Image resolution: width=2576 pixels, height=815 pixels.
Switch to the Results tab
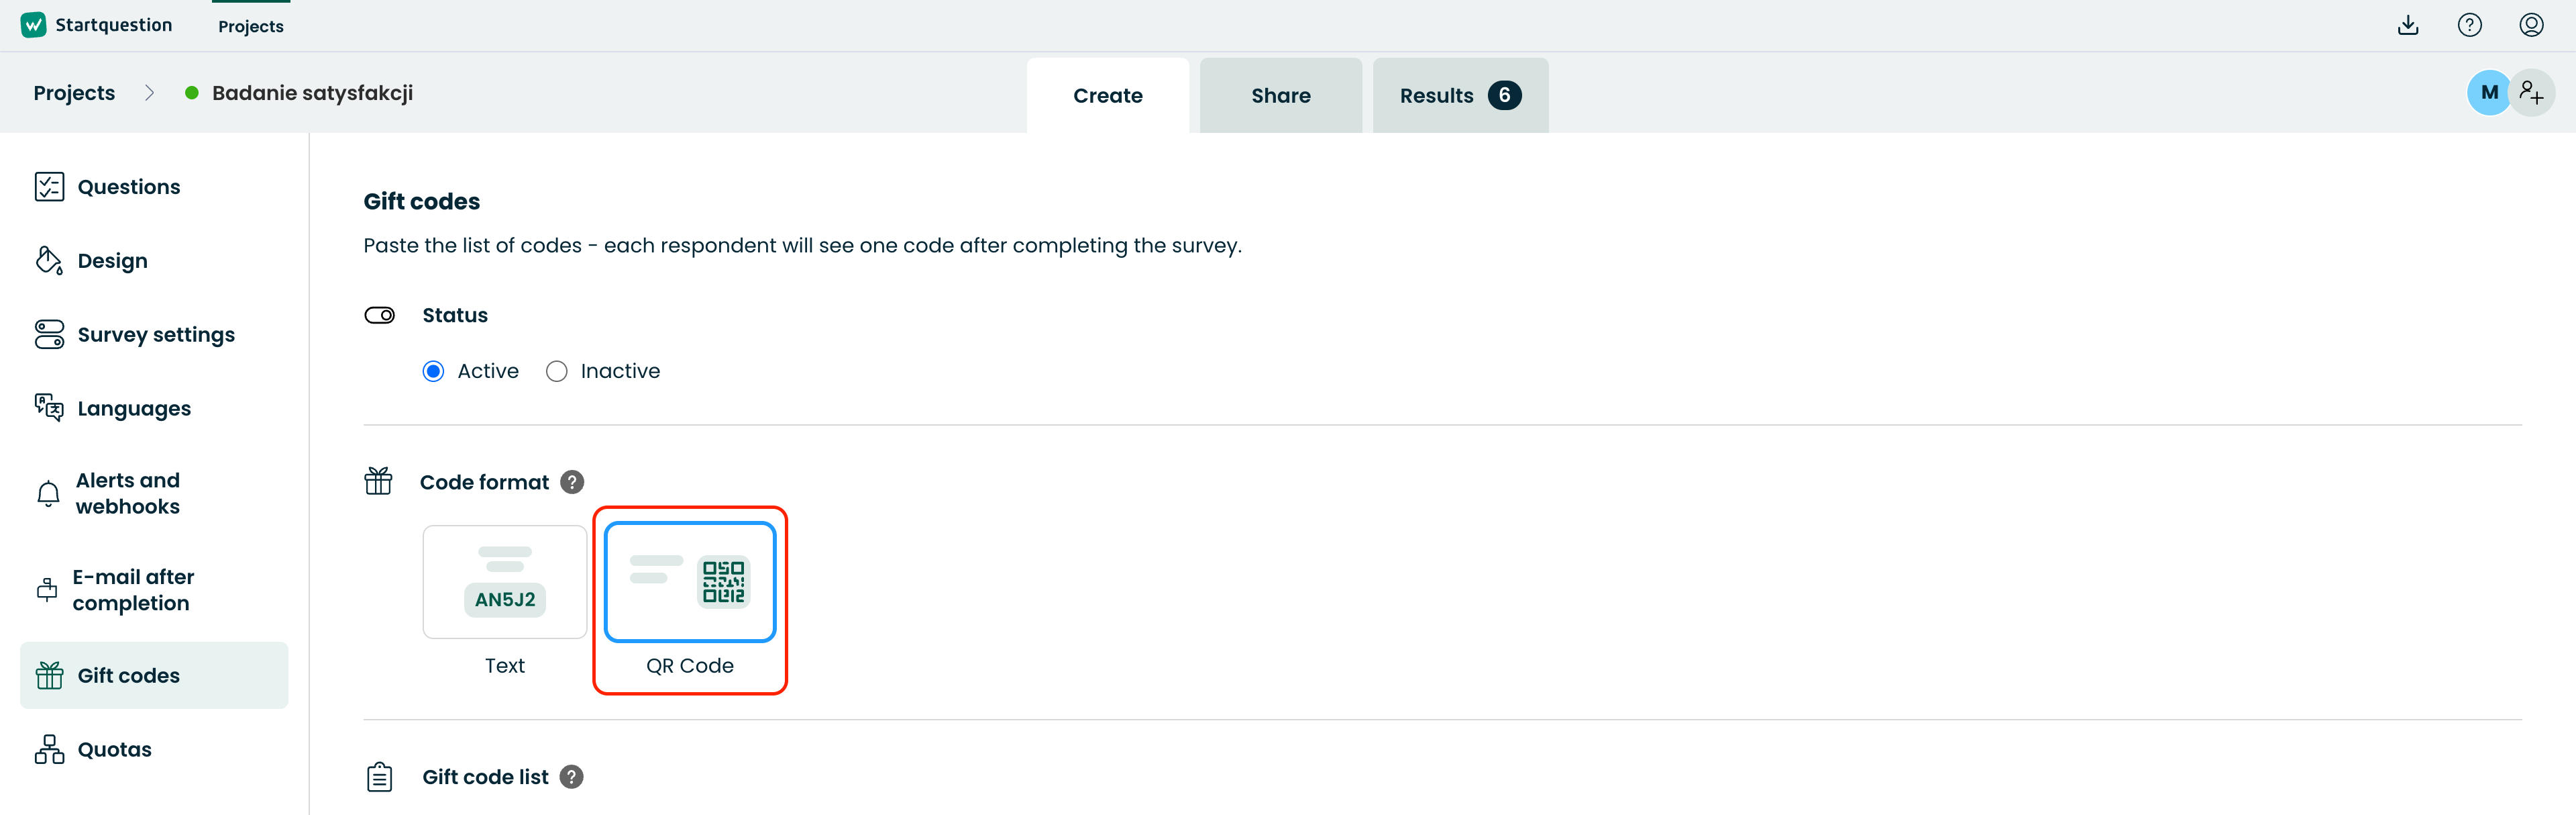[1460, 95]
